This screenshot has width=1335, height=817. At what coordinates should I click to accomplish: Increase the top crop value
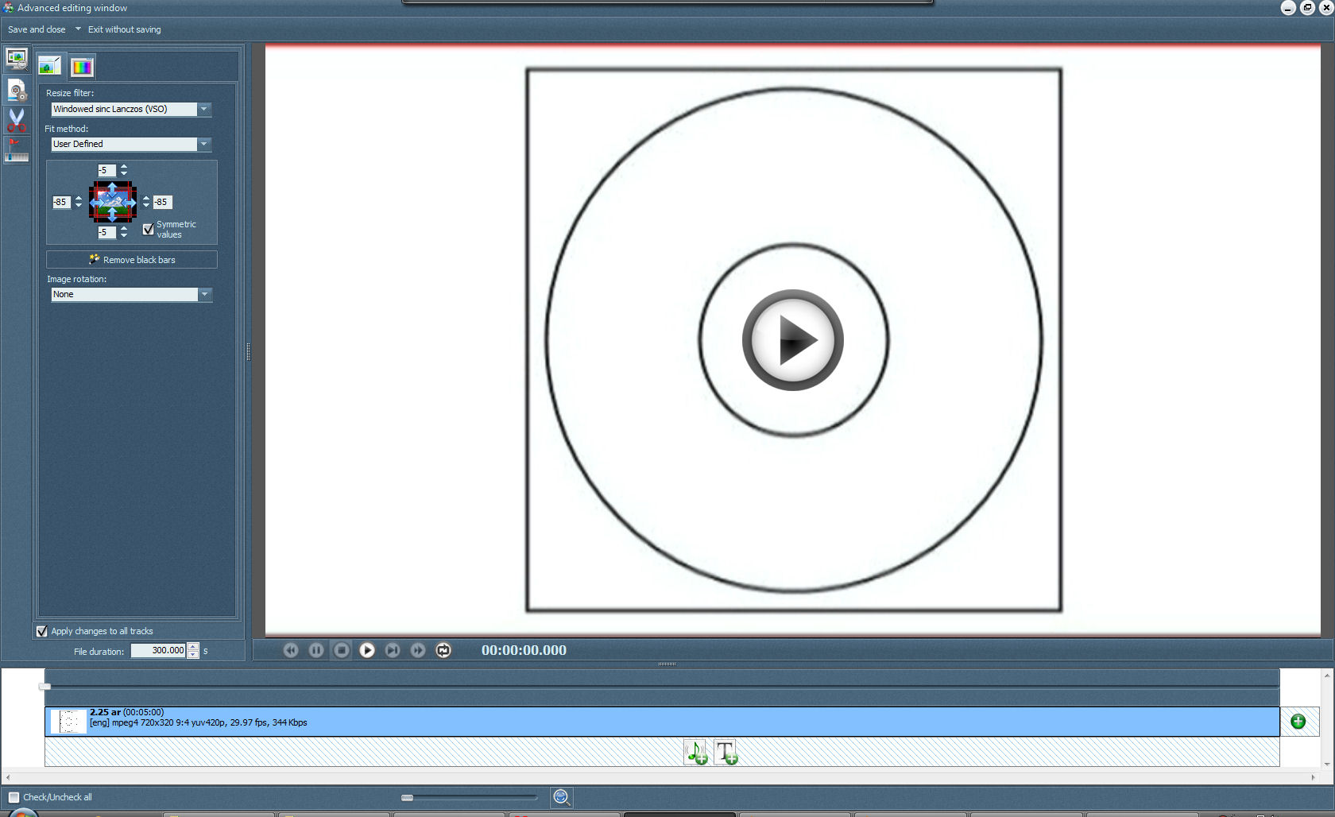pos(124,167)
